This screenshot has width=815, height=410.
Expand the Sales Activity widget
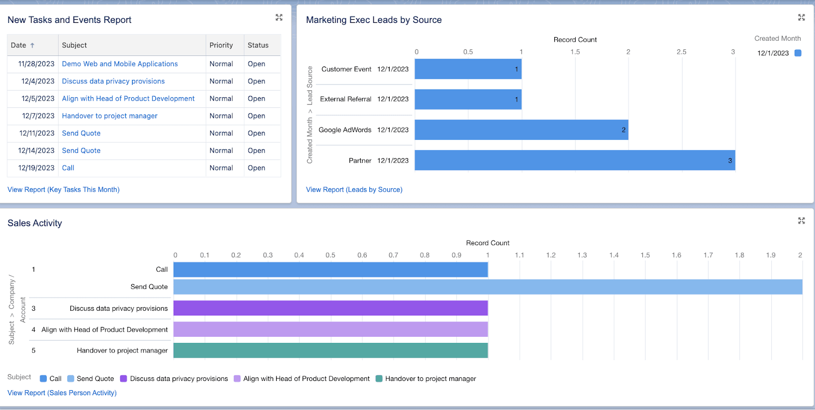(801, 221)
